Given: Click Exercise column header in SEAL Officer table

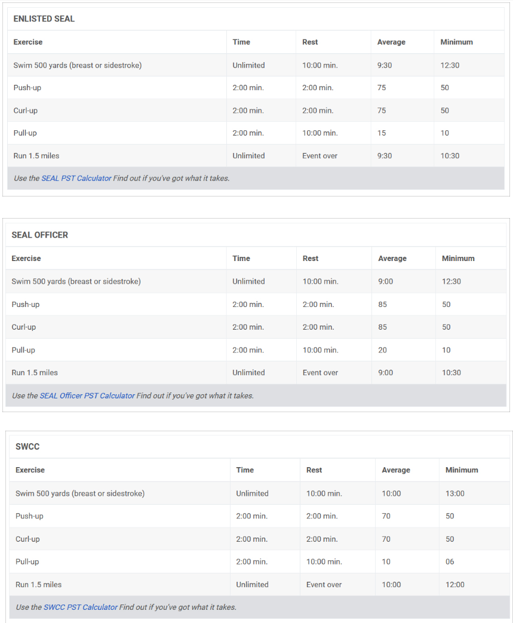Looking at the screenshot, I should point(26,258).
